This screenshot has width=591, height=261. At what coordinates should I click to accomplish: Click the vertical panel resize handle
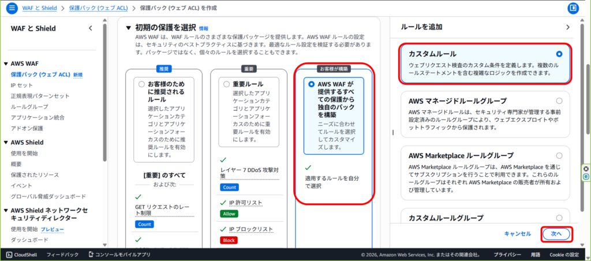coord(393,132)
